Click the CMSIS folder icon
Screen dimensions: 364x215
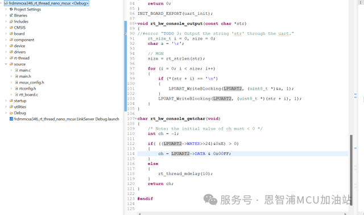11,28
